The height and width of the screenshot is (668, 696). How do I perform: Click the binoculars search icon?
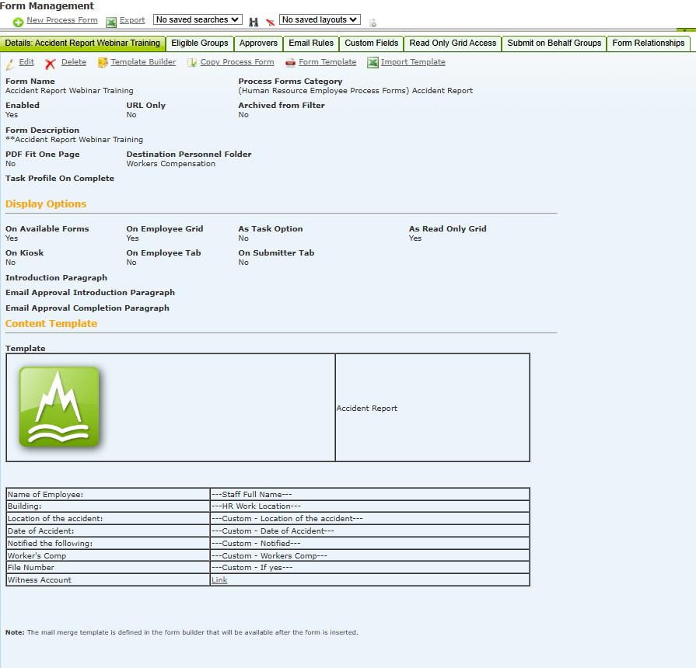[254, 23]
